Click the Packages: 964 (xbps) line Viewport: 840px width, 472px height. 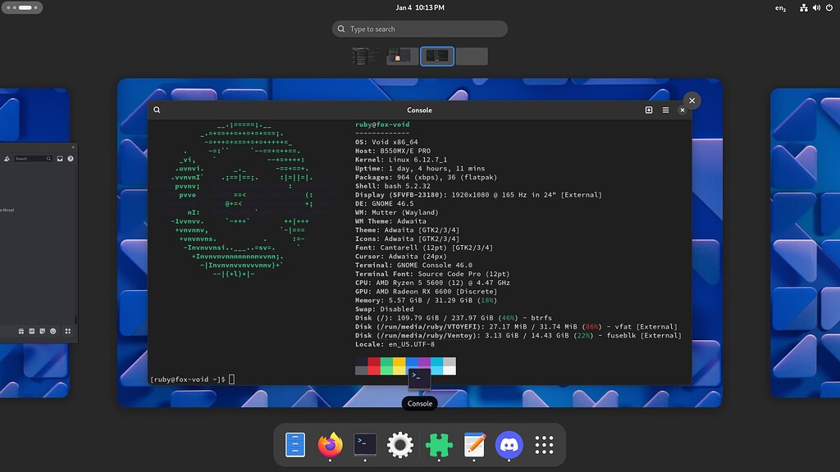point(426,177)
